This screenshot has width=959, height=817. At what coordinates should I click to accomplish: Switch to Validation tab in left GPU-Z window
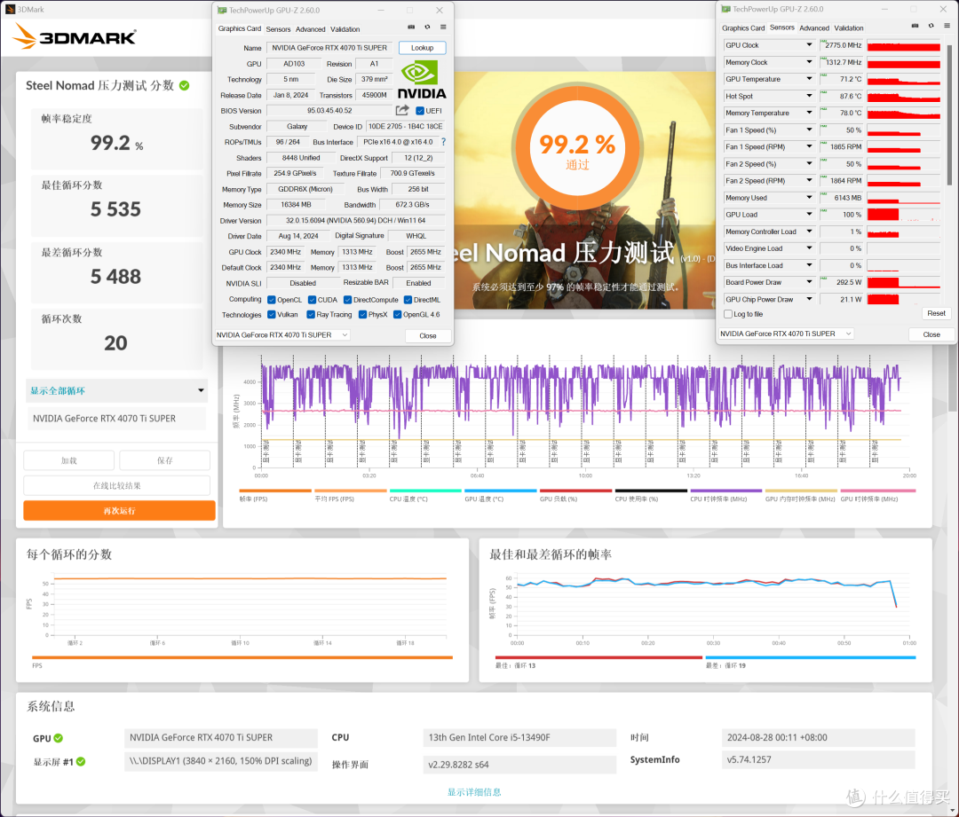click(x=345, y=29)
